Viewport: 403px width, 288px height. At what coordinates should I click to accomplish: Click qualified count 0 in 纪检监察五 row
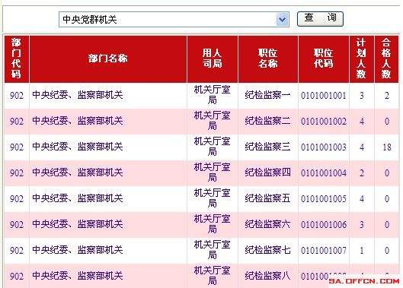tap(387, 199)
